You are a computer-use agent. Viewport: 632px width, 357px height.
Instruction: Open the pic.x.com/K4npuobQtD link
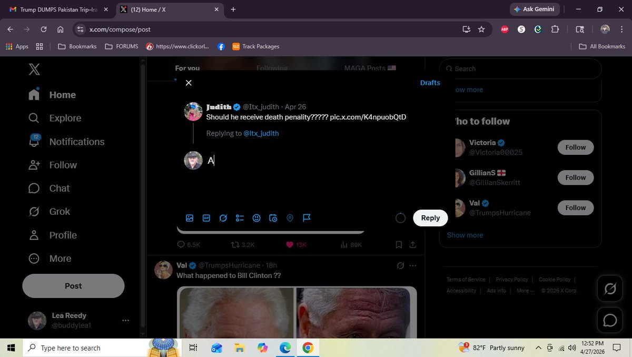(368, 117)
